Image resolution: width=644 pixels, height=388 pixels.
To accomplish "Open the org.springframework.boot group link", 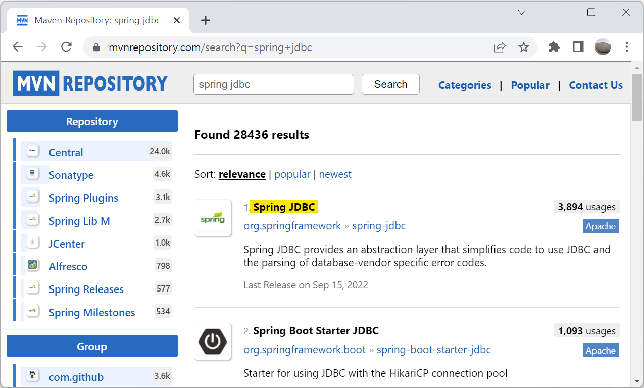I will [x=305, y=350].
